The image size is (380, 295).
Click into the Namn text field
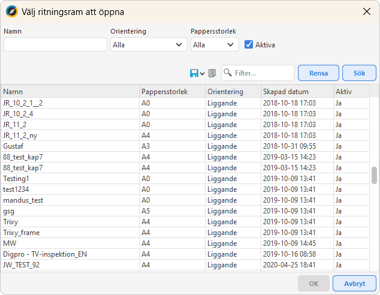[55, 44]
